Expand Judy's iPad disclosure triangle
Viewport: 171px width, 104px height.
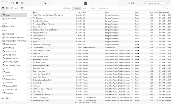[x=1, y=26]
